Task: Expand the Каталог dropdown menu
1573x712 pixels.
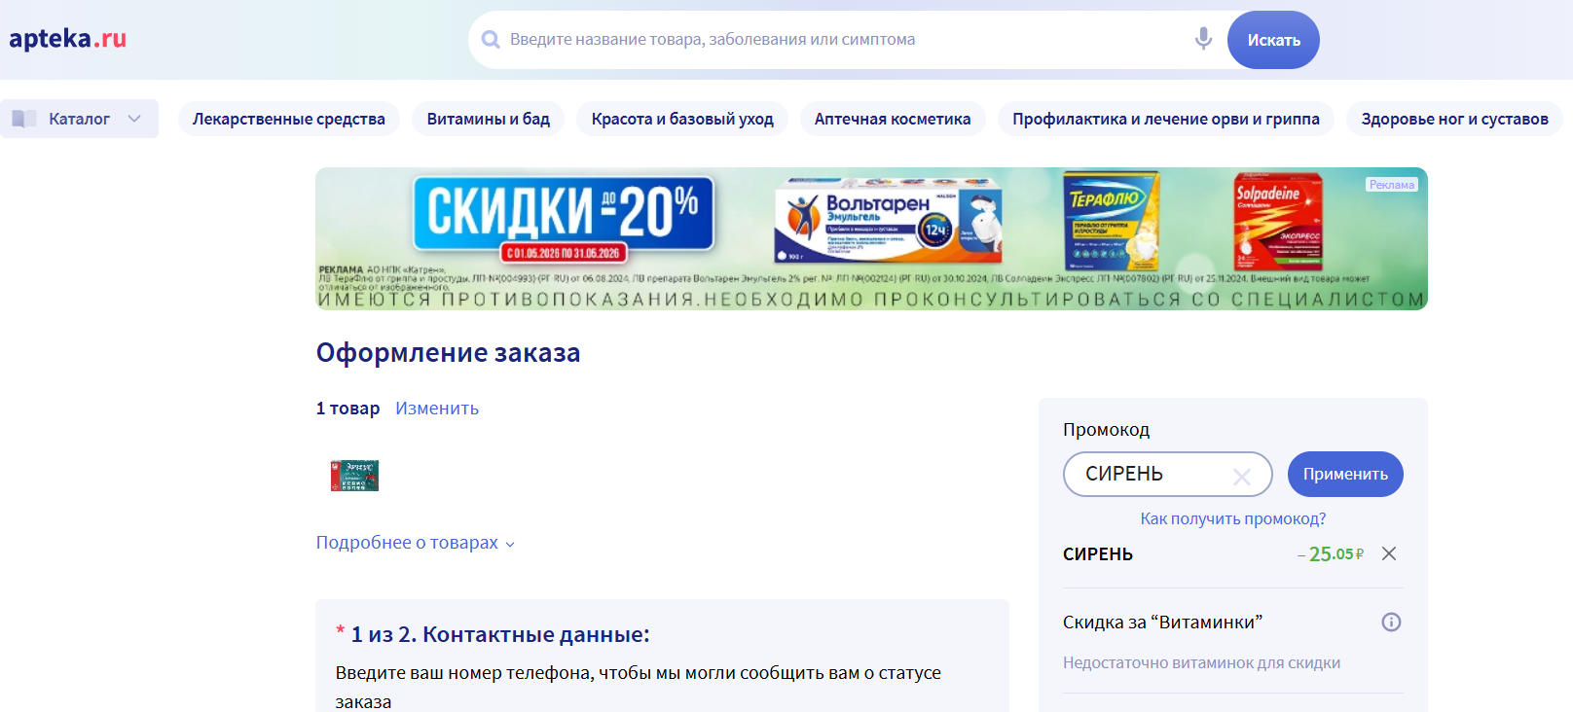Action: [x=134, y=119]
